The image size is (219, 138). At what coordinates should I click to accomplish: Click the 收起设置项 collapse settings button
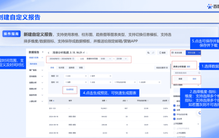(162, 68)
